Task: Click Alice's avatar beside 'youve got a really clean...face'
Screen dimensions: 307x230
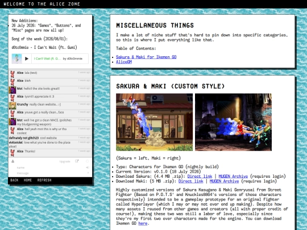Action: tap(13, 114)
